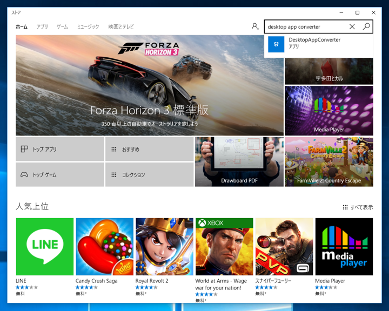
Task: Click the トップ ゲーム controller icon
Action: (24, 175)
